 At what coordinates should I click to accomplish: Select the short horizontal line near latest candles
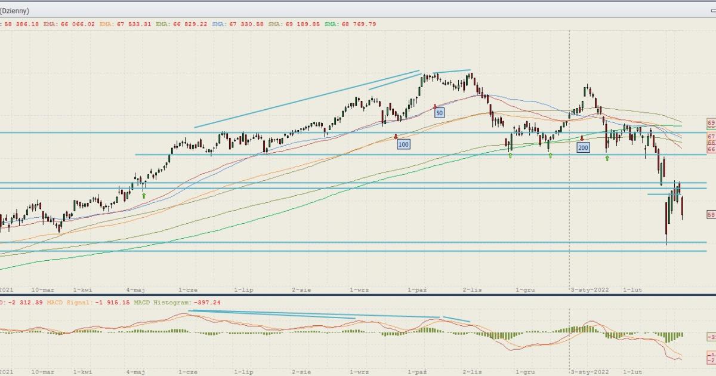(659, 195)
